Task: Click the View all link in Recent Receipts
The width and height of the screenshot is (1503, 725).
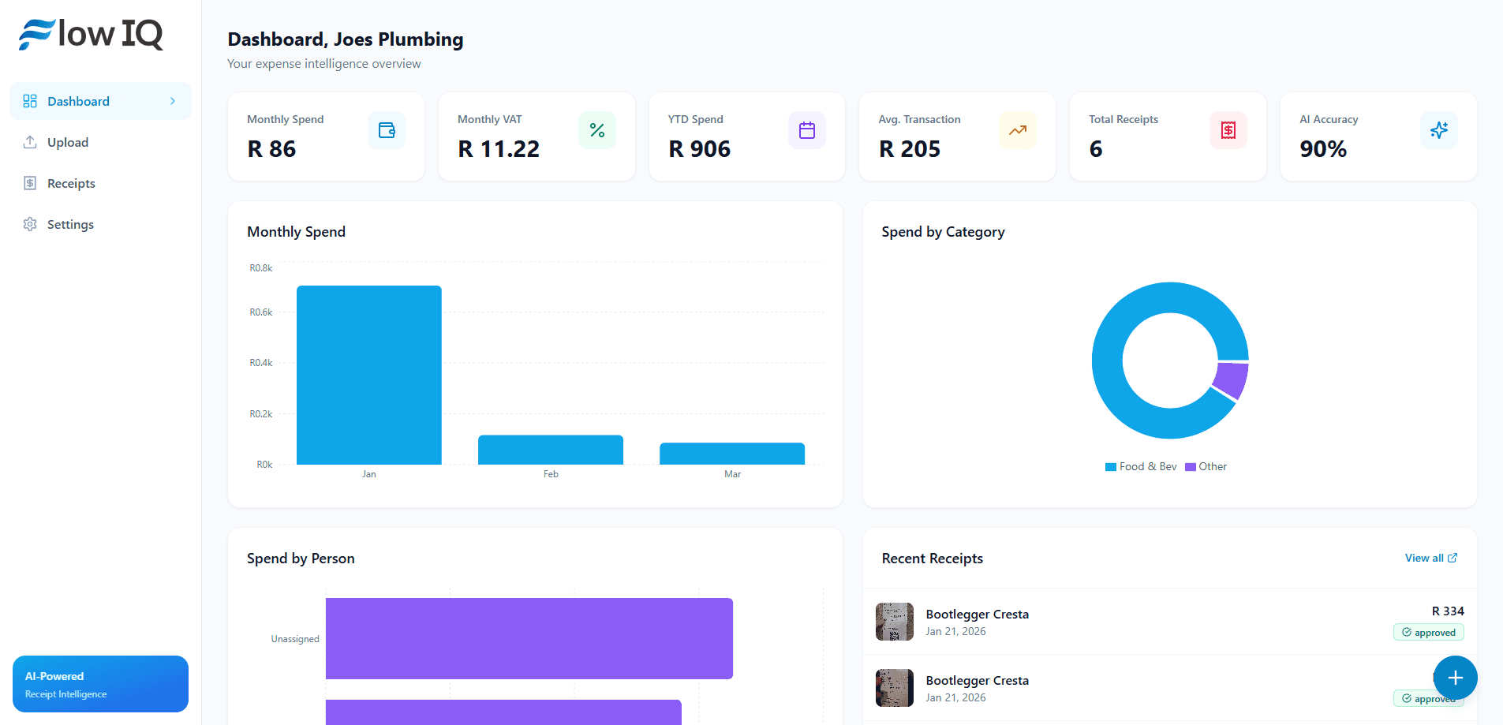Action: tap(1425, 558)
